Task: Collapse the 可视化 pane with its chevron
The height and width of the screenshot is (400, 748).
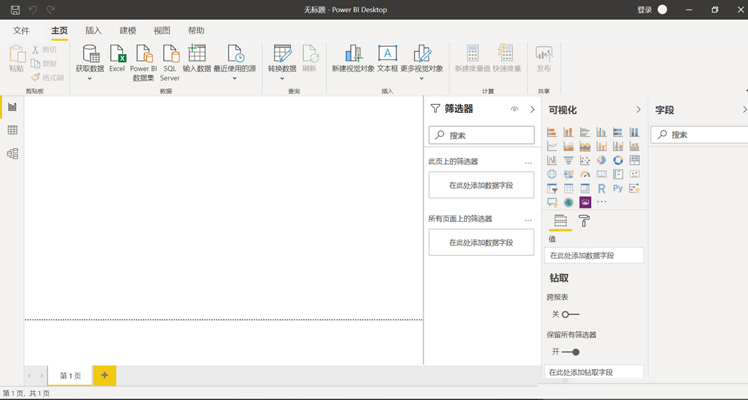Action: point(638,110)
